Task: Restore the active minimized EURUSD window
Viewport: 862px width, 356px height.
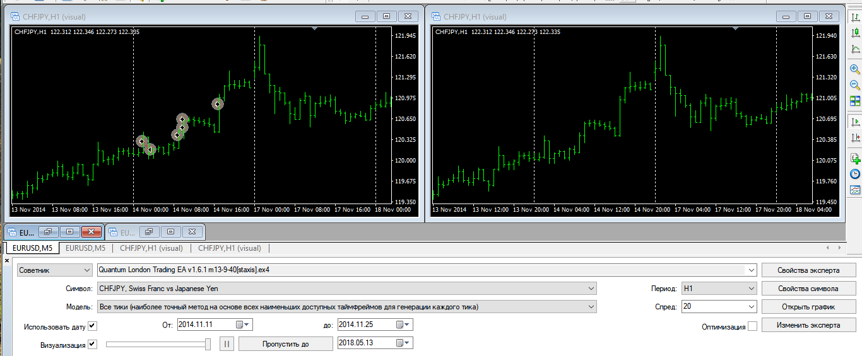Action: click(x=49, y=232)
